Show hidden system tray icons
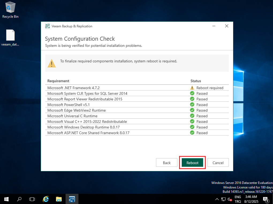This screenshot has width=273, height=204. point(217,199)
